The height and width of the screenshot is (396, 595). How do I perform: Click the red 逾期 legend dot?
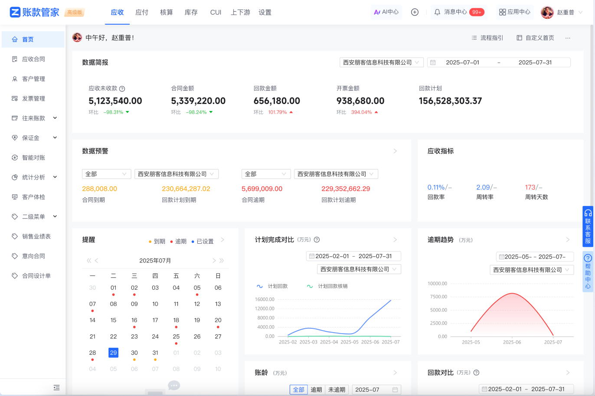(x=172, y=242)
